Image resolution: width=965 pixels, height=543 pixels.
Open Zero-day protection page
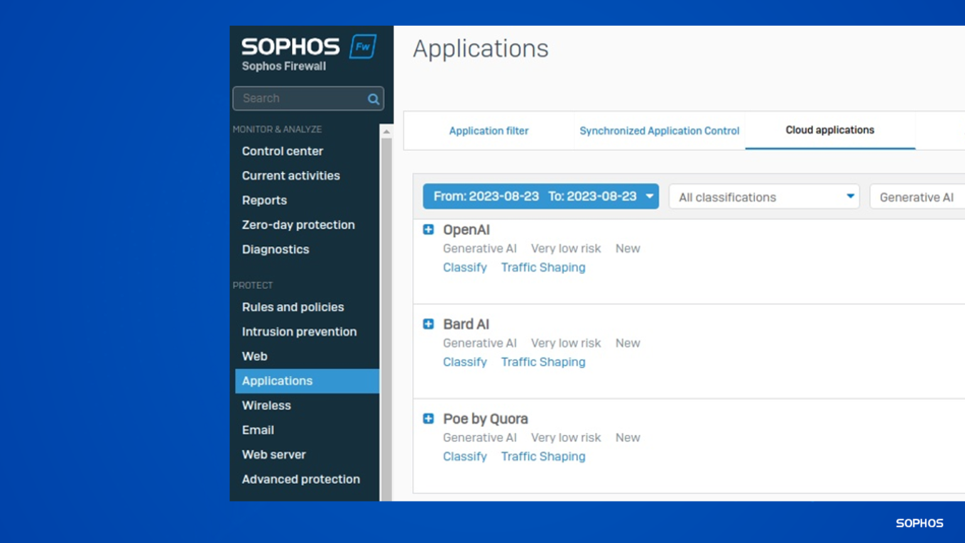point(298,224)
